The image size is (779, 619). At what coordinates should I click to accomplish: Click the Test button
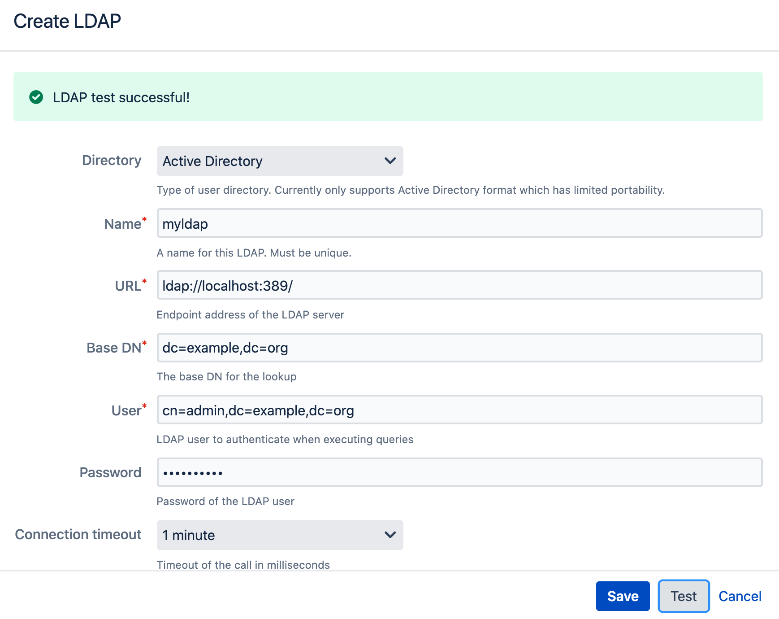[x=684, y=596]
